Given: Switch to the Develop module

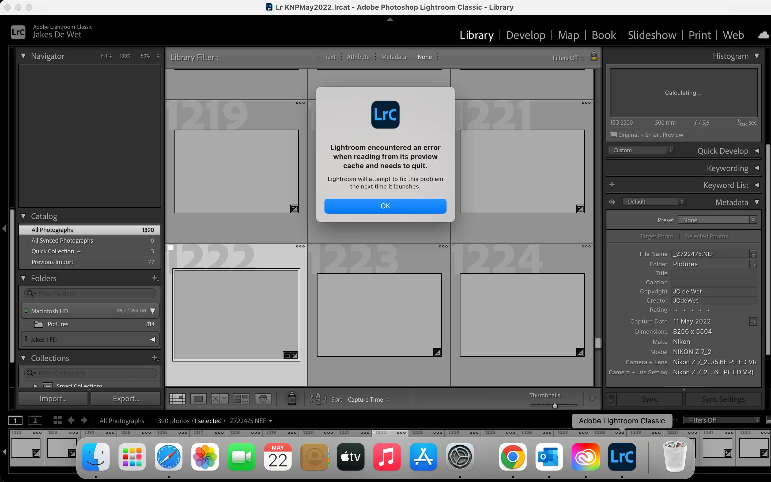Looking at the screenshot, I should [525, 35].
